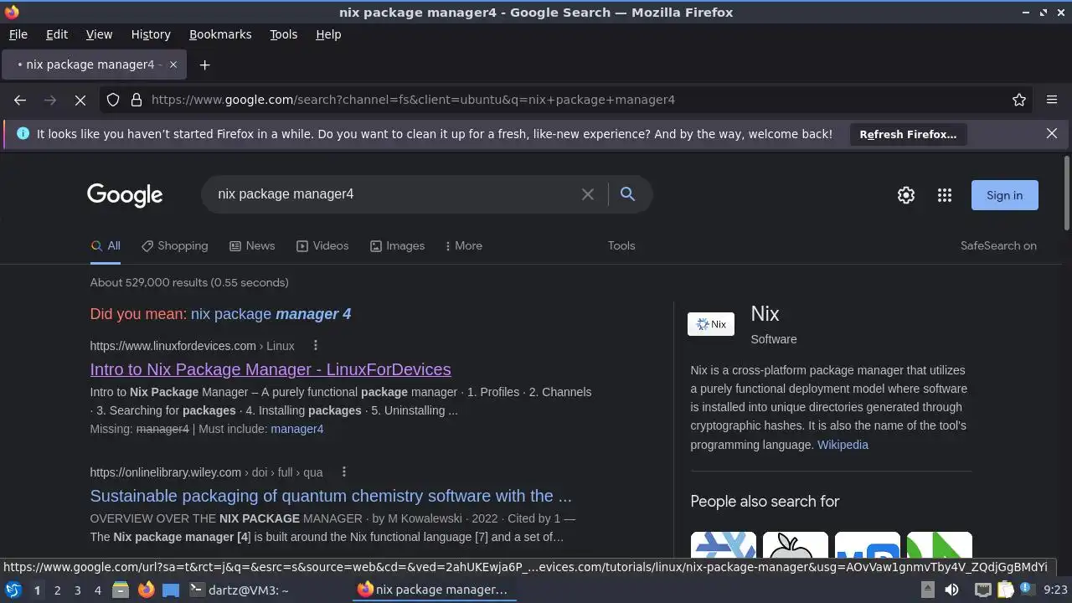This screenshot has height=603, width=1072.
Task: Switch to workspace 4
Action: 97,590
